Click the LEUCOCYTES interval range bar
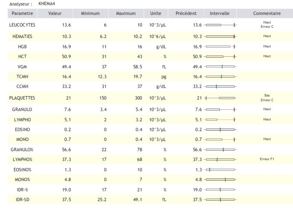 point(220,25)
